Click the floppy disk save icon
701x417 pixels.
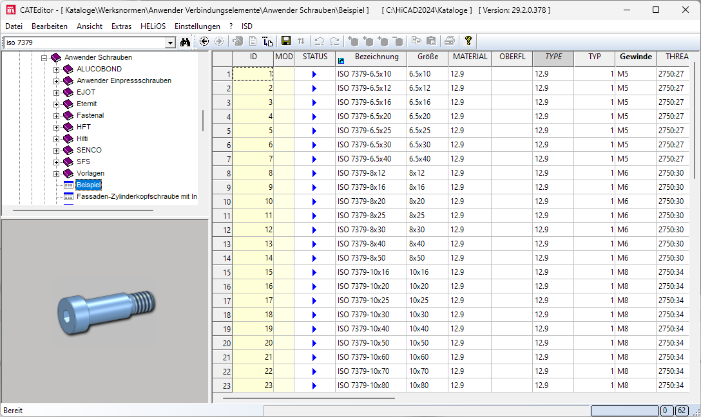coord(286,41)
